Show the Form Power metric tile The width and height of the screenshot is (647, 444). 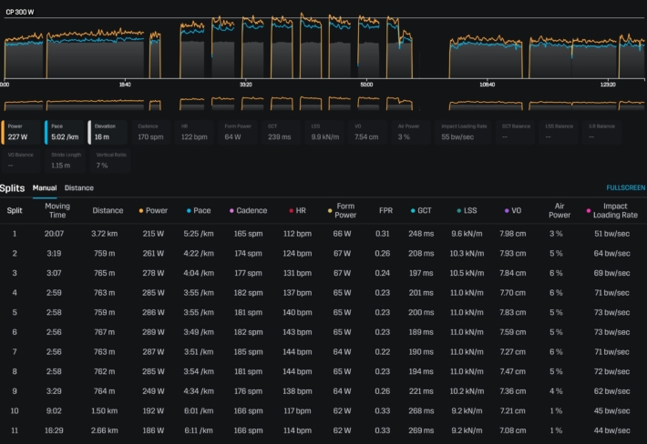point(240,133)
